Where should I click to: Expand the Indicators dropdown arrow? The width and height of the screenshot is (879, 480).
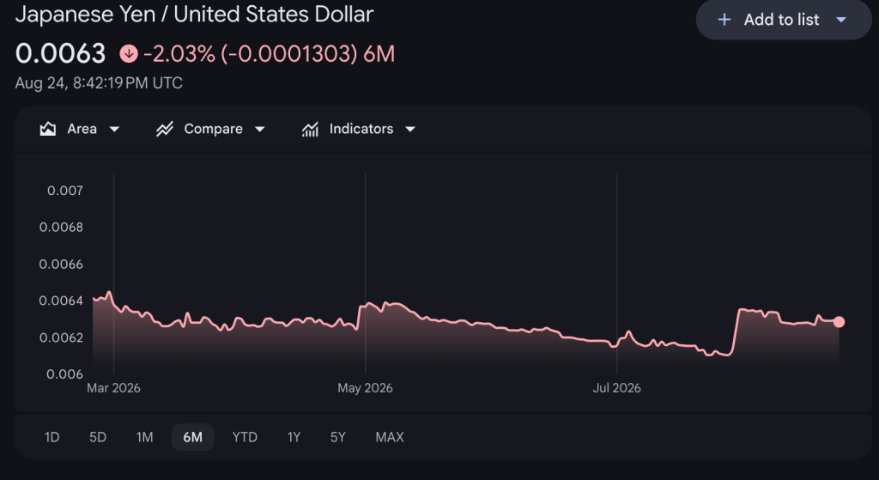[410, 130]
